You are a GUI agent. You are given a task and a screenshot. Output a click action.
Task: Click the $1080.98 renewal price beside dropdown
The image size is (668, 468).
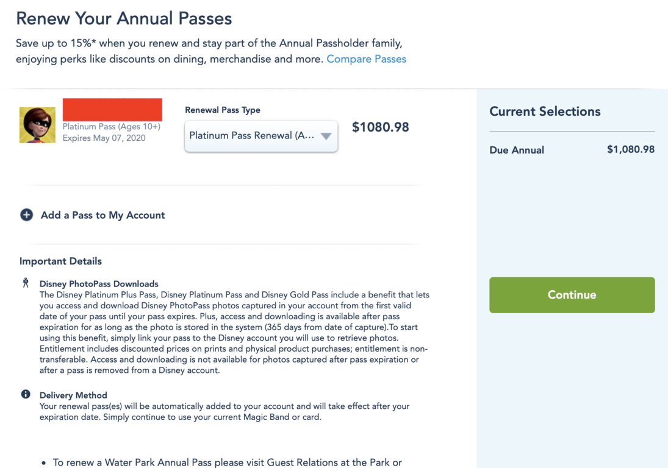click(x=380, y=127)
